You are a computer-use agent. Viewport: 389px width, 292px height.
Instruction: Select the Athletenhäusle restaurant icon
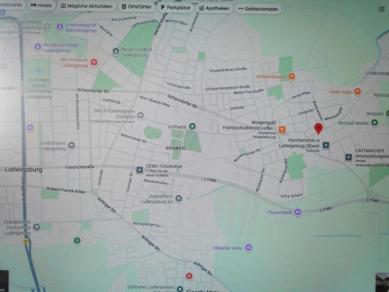(291, 76)
